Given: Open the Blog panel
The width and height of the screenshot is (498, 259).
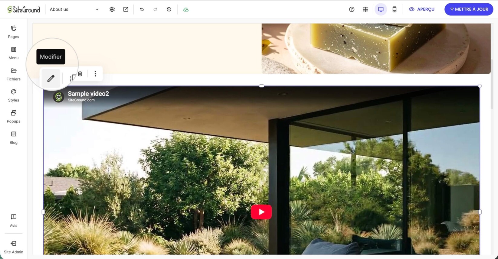Looking at the screenshot, I should point(14,138).
